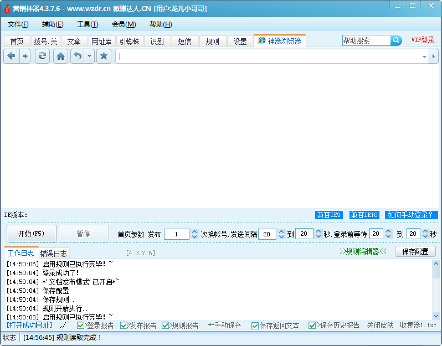Switch to the 网址库 tab

(x=101, y=42)
